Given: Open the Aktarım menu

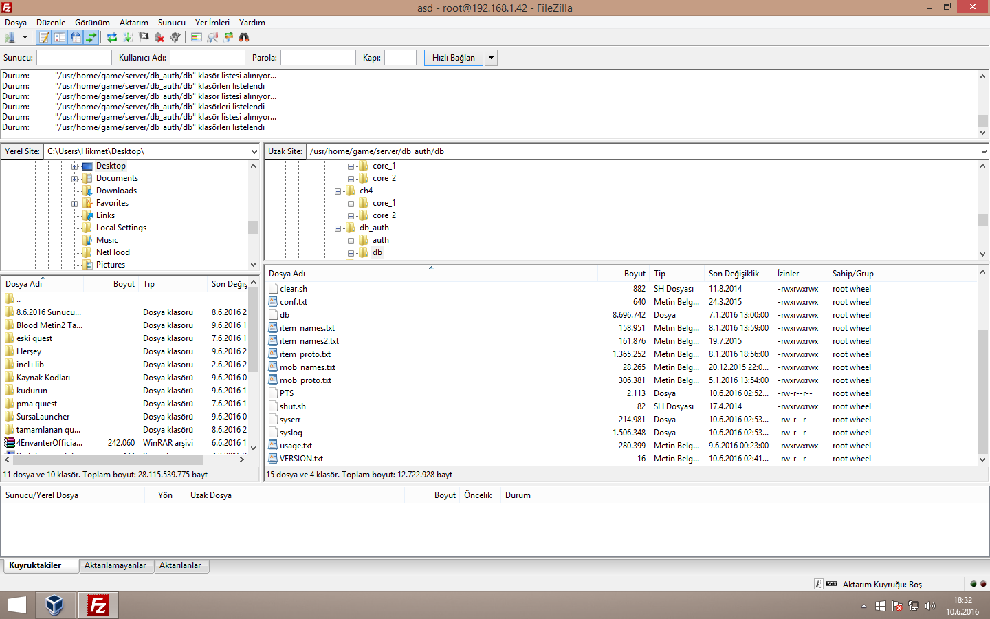Looking at the screenshot, I should pos(134,23).
